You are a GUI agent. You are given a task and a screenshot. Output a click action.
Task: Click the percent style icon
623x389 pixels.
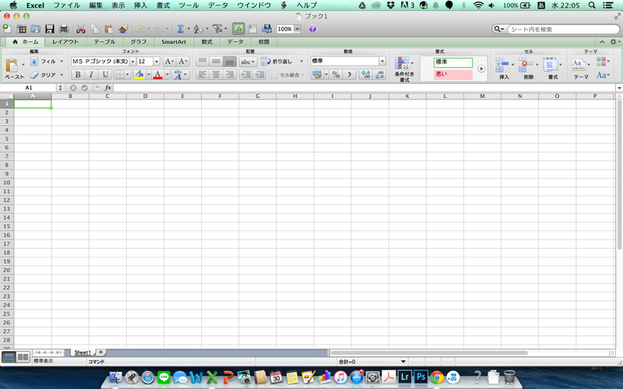click(336, 75)
